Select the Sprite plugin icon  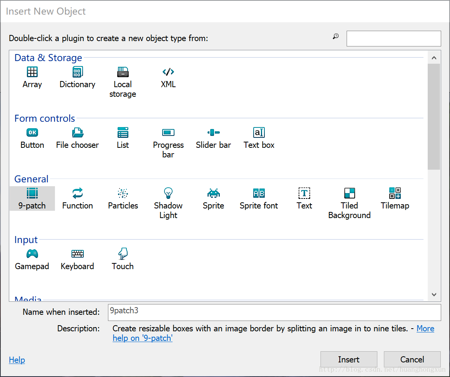coord(213,193)
